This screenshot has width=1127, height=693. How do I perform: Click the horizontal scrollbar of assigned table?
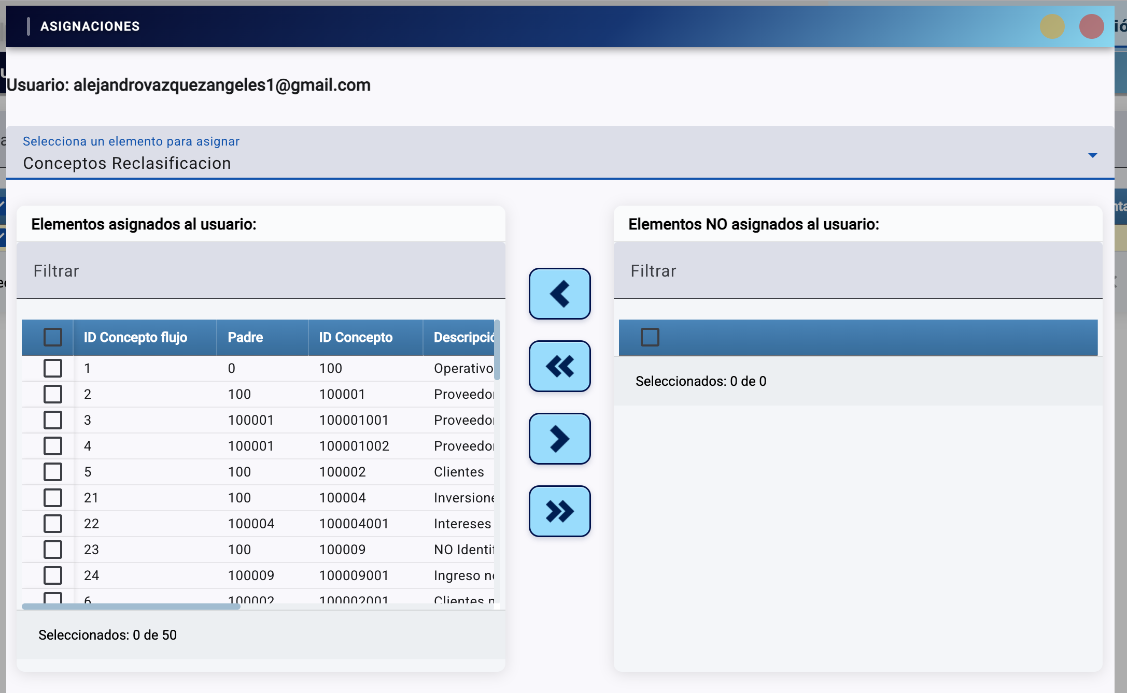[x=131, y=607]
